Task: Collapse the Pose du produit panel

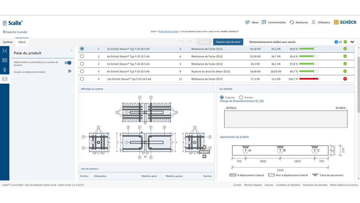Action: pos(71,51)
